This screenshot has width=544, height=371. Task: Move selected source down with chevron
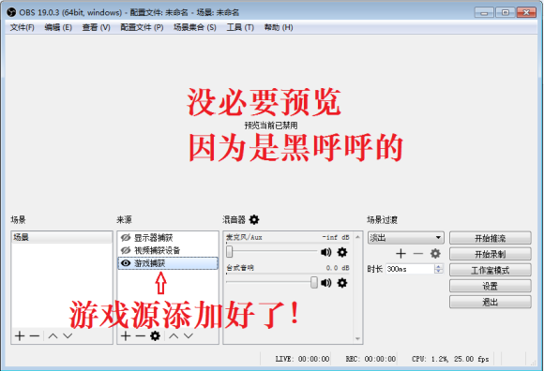[x=189, y=335]
